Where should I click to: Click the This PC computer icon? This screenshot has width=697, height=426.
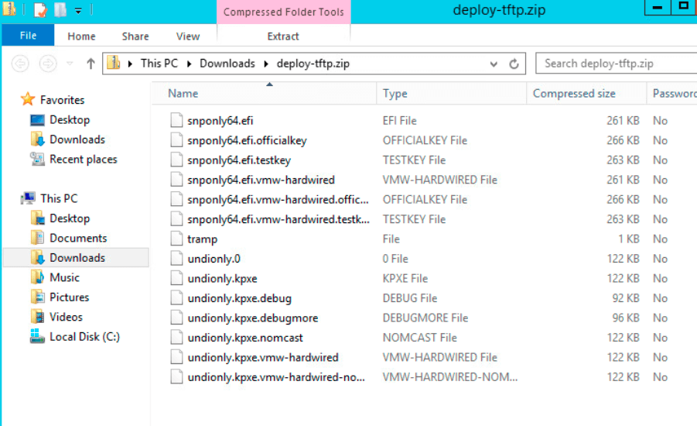pos(29,198)
